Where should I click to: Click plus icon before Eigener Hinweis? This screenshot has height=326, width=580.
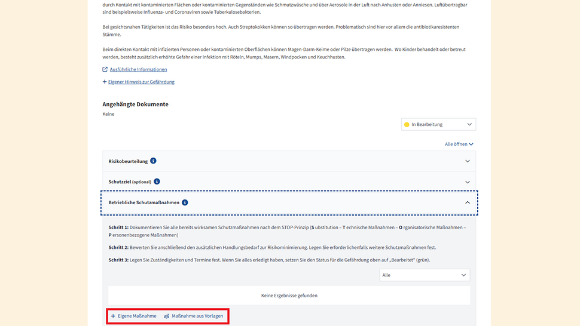104,82
